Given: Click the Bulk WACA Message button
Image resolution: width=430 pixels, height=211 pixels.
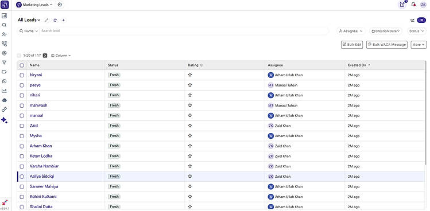Looking at the screenshot, I should click(x=387, y=45).
